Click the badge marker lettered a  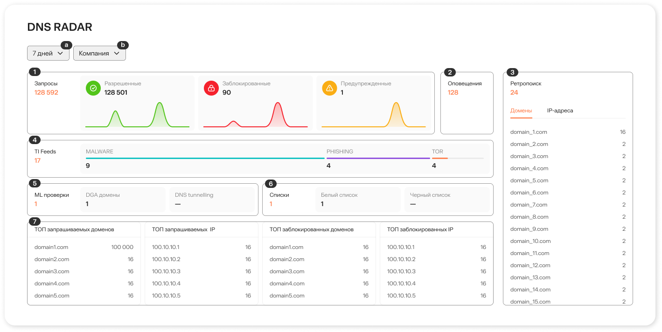pos(66,45)
